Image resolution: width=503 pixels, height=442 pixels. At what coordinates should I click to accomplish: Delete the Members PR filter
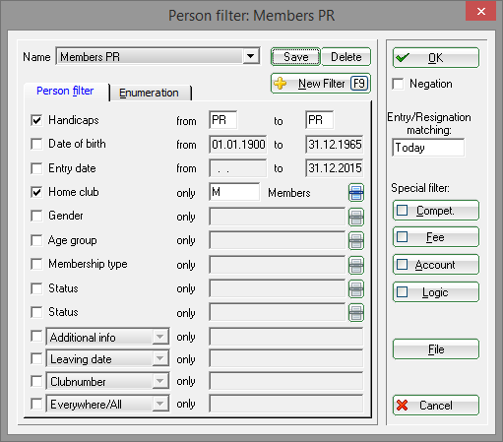[x=346, y=57]
